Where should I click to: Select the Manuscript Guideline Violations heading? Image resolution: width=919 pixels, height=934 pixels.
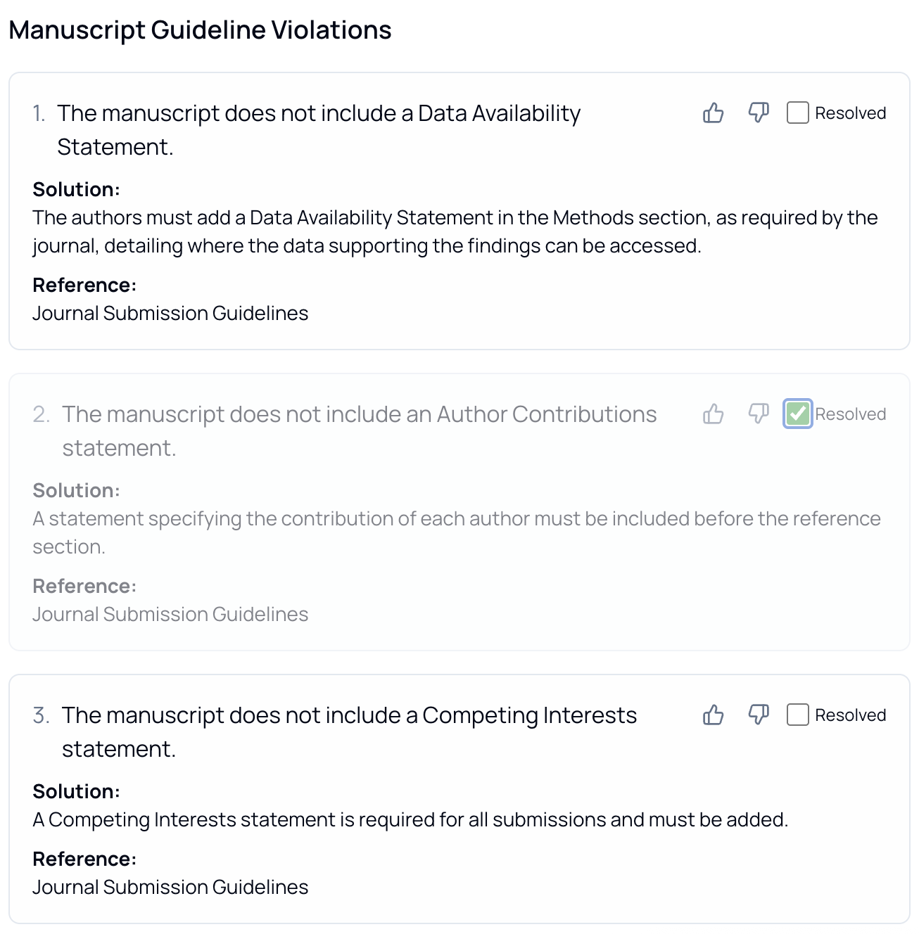point(201,30)
